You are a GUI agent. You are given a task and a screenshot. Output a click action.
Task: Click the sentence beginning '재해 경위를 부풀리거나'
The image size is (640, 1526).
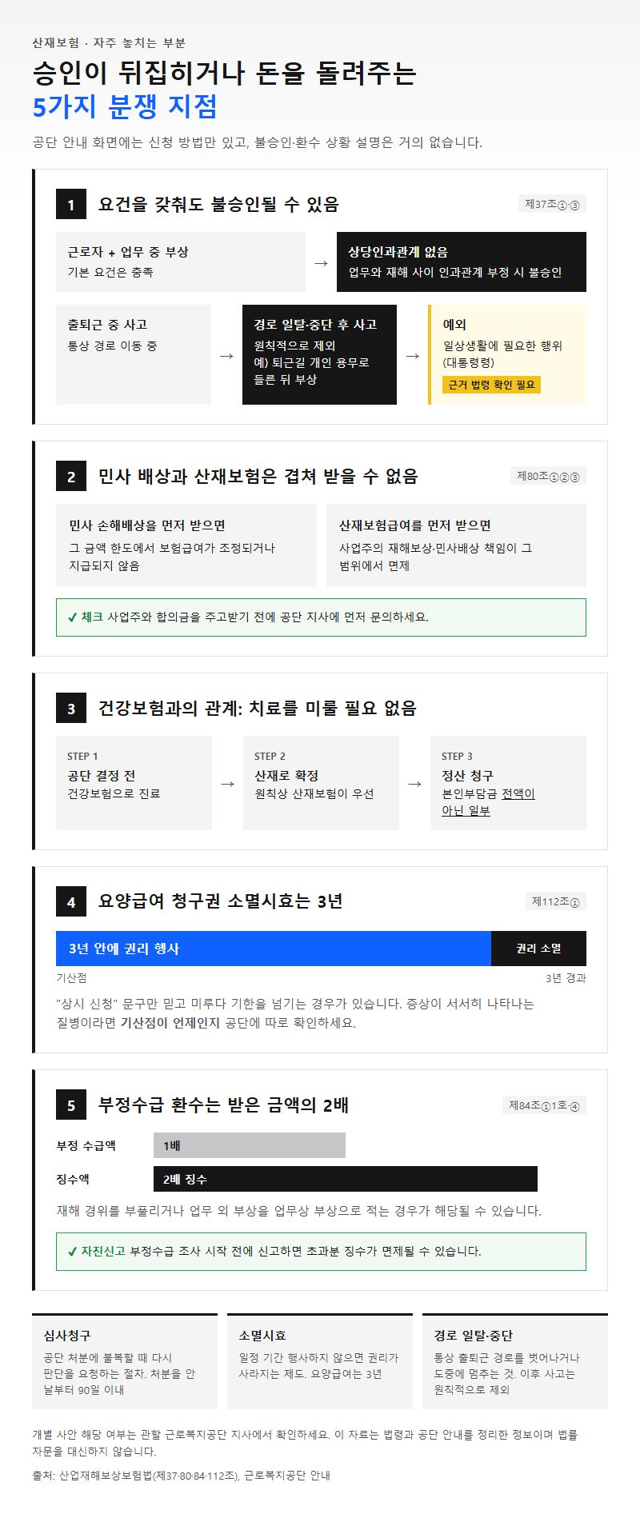pyautogui.click(x=299, y=1211)
